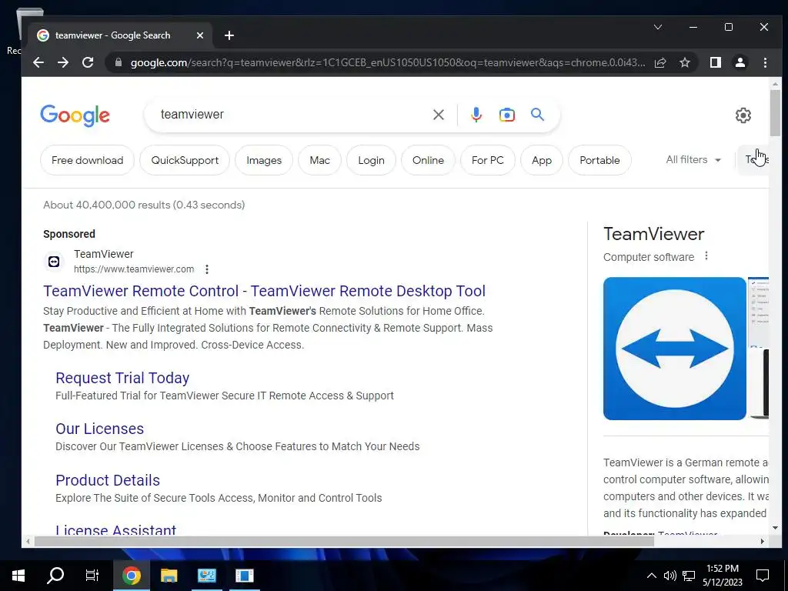Open the Our Licenses link
788x591 pixels.
coord(99,429)
